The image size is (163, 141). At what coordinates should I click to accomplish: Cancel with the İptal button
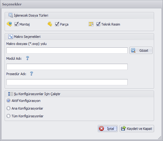[108, 128]
